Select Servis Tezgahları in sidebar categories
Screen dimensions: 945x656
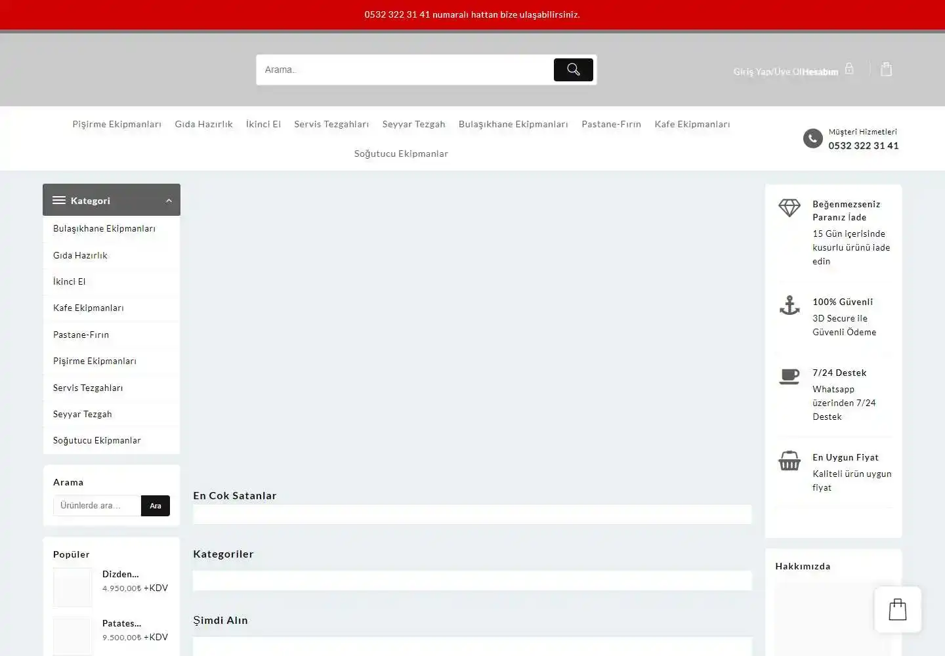(88, 388)
